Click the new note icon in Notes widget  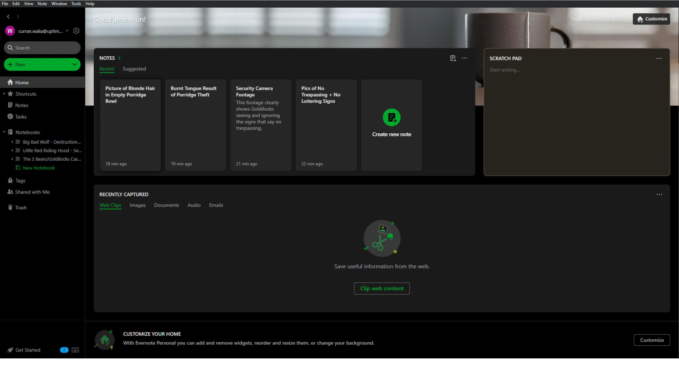click(453, 58)
